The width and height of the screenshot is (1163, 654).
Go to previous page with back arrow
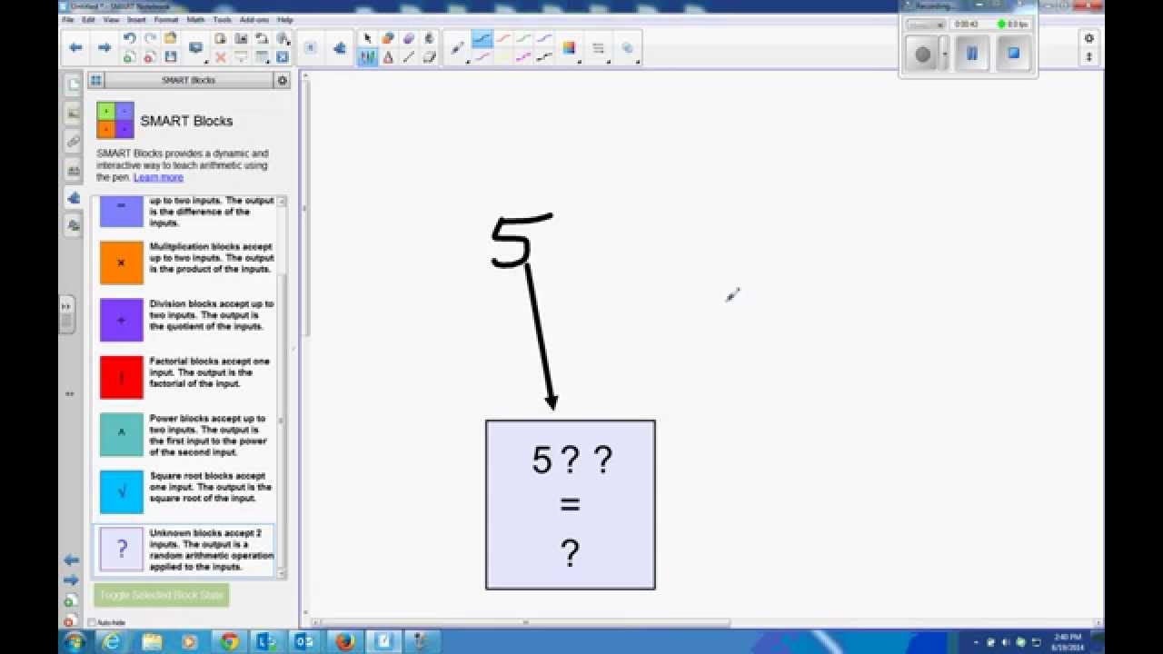click(76, 47)
